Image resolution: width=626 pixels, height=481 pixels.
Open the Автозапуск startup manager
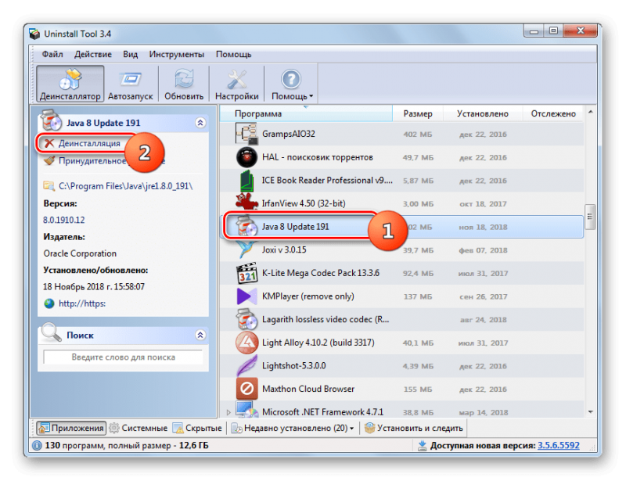[131, 84]
